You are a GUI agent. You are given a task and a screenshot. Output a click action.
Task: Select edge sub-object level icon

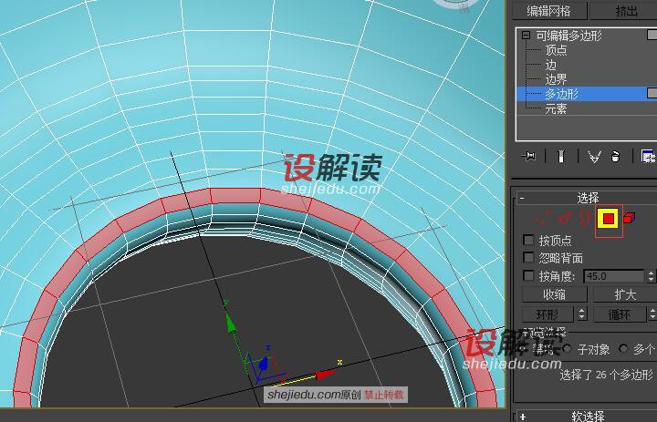click(565, 218)
